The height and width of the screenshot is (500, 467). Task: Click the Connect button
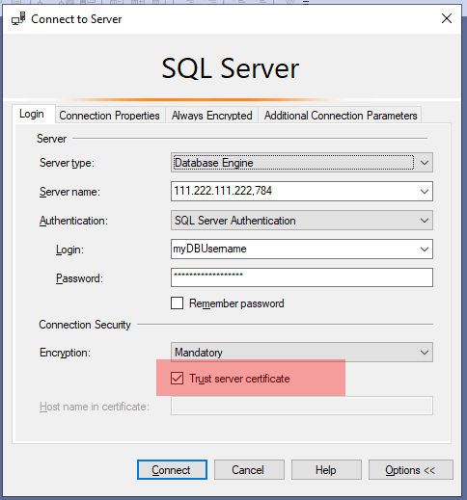[172, 470]
